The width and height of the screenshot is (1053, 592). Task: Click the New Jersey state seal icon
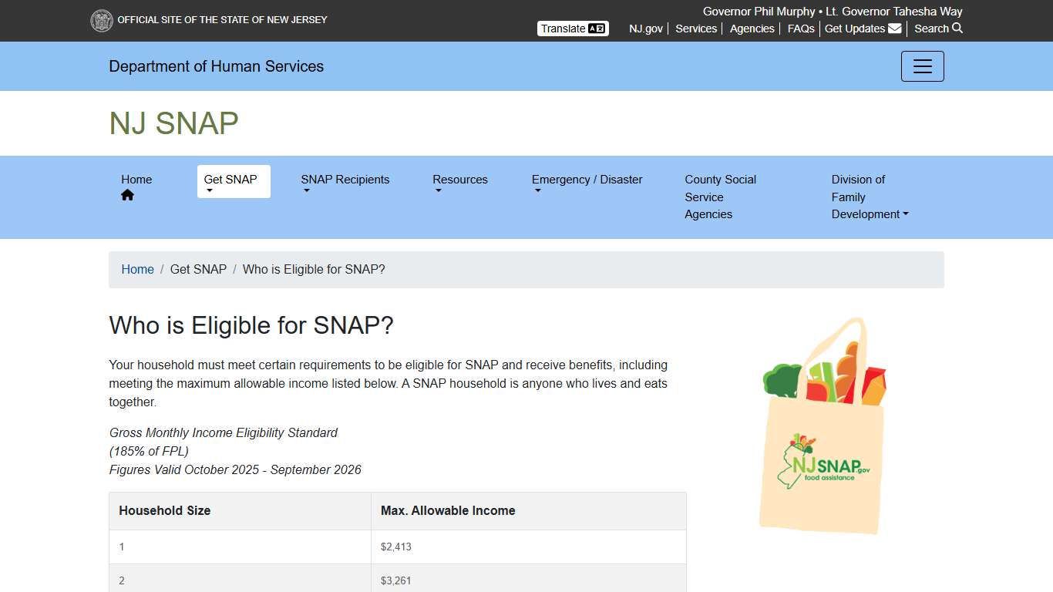click(x=102, y=20)
